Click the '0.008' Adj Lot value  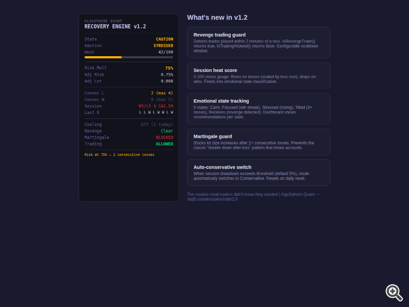(167, 81)
